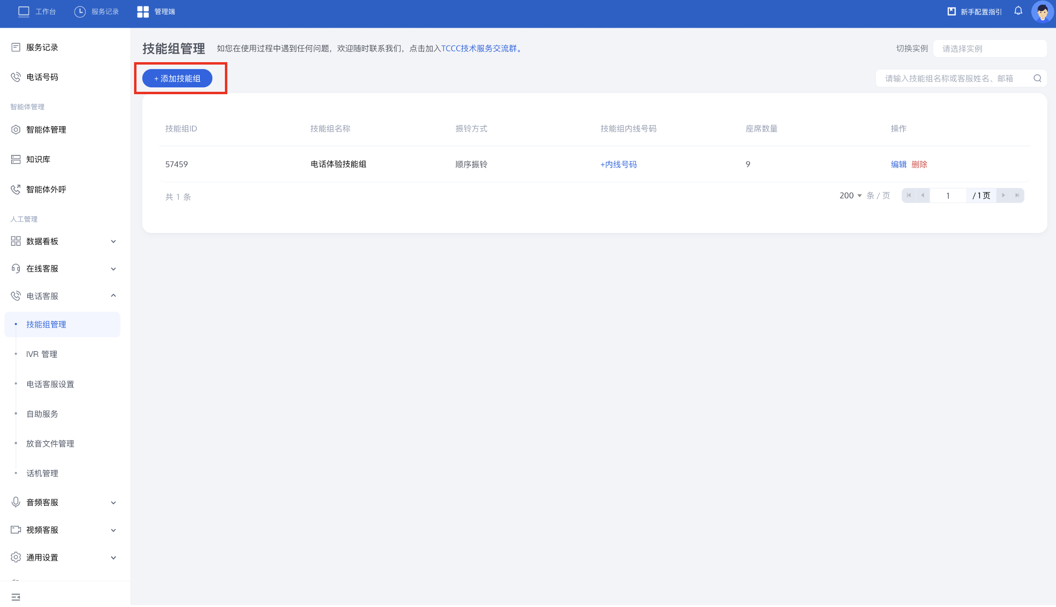This screenshot has width=1056, height=607.
Task: Open the 请选择实例 instance selector
Action: click(x=989, y=49)
